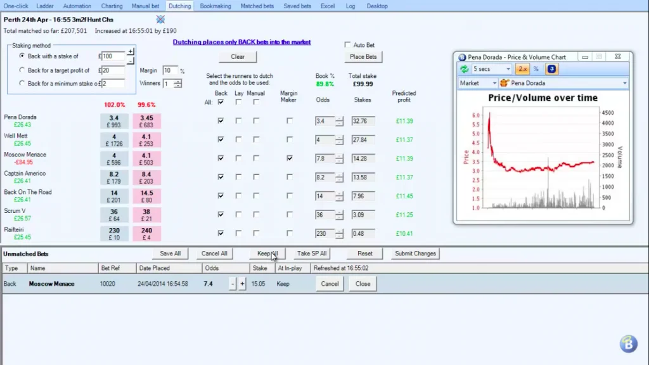This screenshot has height=365, width=649.
Task: Click the Keep All button
Action: (267, 253)
